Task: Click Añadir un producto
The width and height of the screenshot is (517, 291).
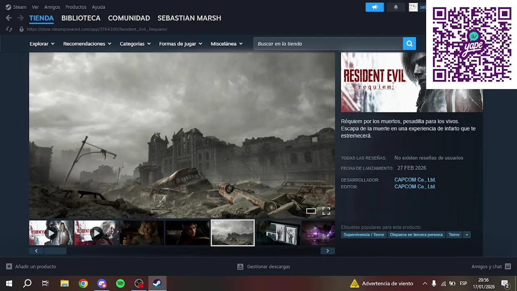Action: 31,267
